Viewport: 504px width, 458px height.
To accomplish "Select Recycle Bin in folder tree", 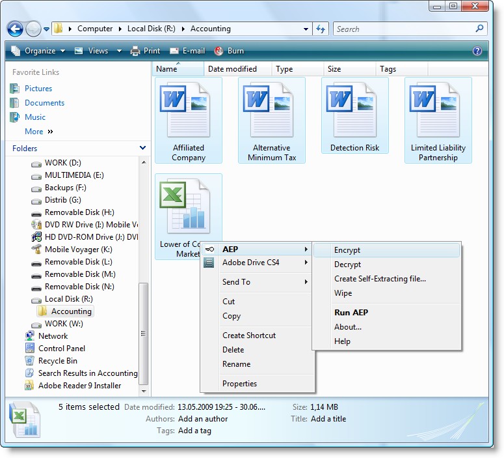I will point(57,361).
